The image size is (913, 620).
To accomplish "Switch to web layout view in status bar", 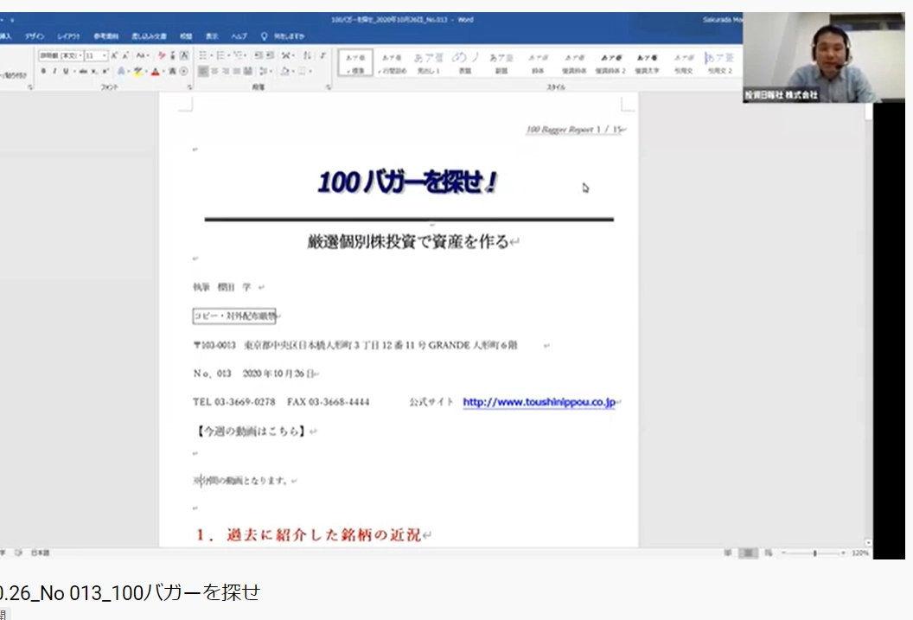I will coord(767,553).
